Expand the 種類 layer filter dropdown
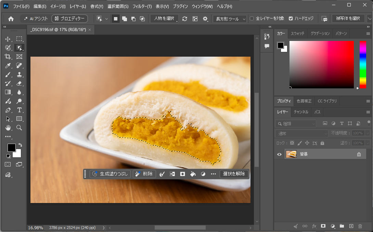 (x=296, y=124)
